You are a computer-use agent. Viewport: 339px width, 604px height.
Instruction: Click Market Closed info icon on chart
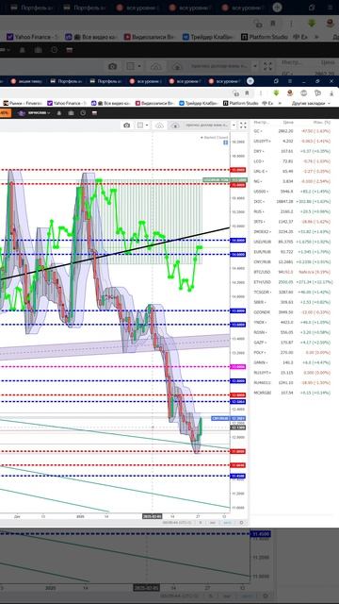[x=226, y=143]
